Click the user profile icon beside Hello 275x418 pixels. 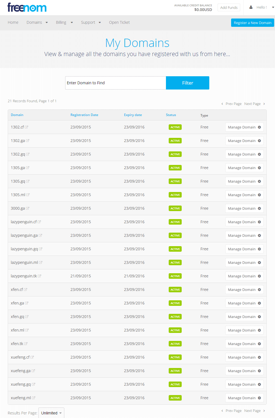(x=251, y=7)
